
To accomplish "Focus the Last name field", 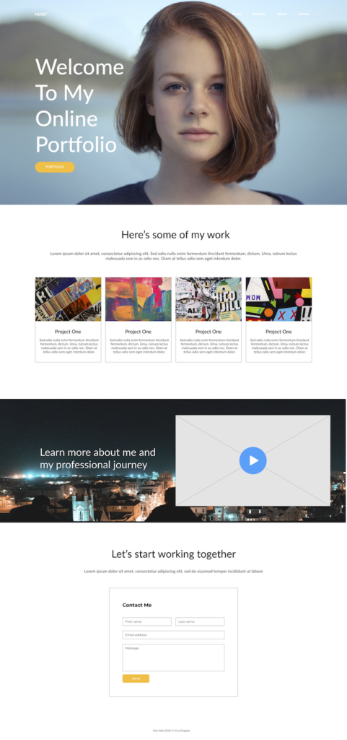I will (x=200, y=621).
